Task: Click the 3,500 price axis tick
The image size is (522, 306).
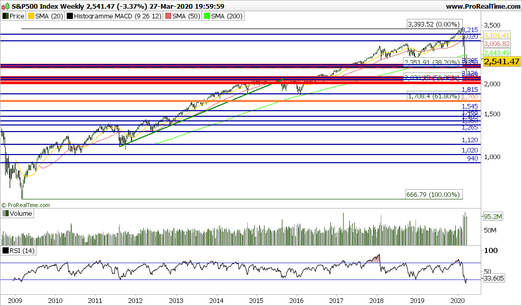Action: pyautogui.click(x=492, y=25)
